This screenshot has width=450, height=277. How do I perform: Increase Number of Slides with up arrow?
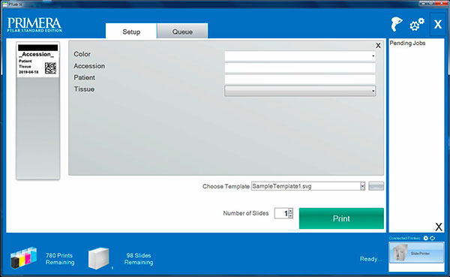pos(291,211)
